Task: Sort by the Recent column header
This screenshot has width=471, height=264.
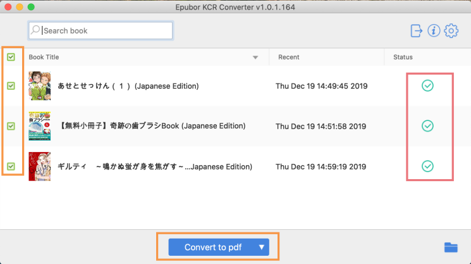Action: tap(289, 57)
